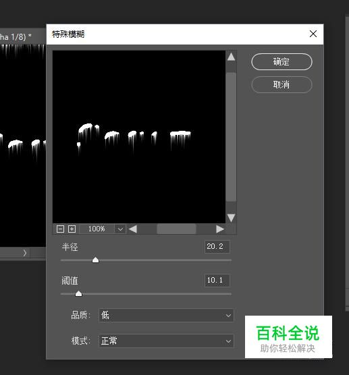
Task: Cancel with the 取消 button
Action: coord(281,84)
